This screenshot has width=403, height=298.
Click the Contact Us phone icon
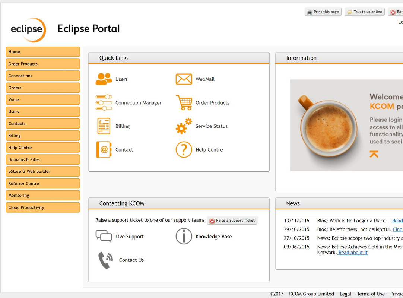pos(106,260)
